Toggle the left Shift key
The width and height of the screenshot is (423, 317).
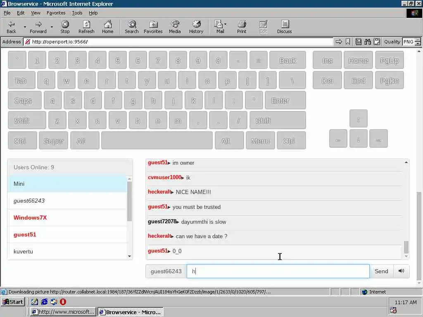[x=27, y=120]
